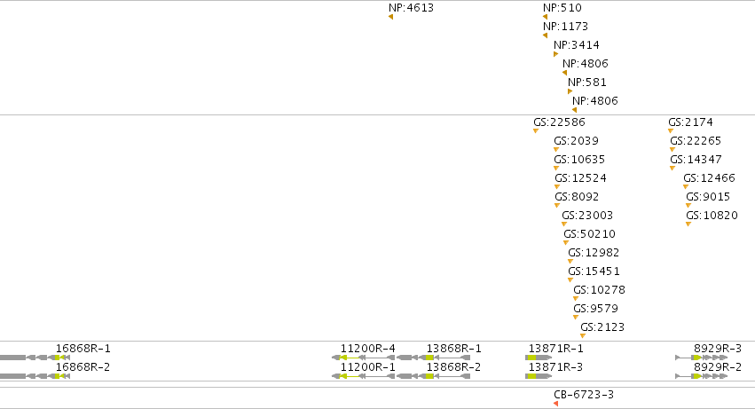Select the triangle marker below GS:2123
Screen dimensions: 755x409
click(583, 335)
